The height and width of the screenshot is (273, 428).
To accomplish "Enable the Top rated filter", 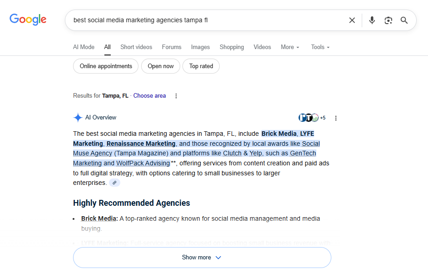I will 201,66.
